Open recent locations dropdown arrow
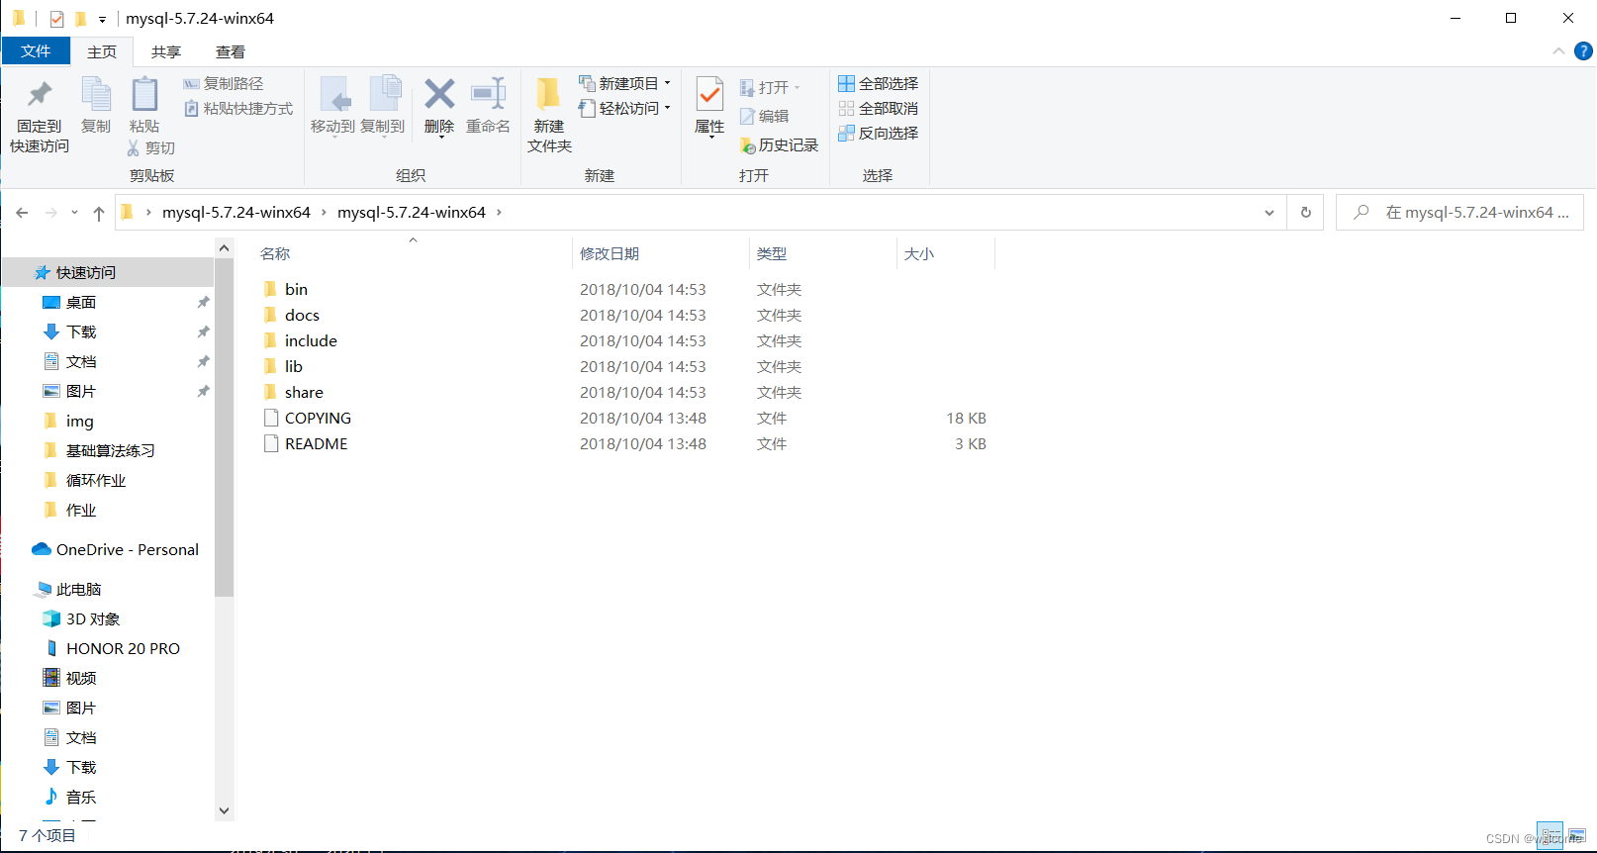Image resolution: width=1597 pixels, height=853 pixels. click(74, 212)
